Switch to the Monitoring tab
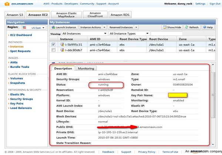 (86, 68)
